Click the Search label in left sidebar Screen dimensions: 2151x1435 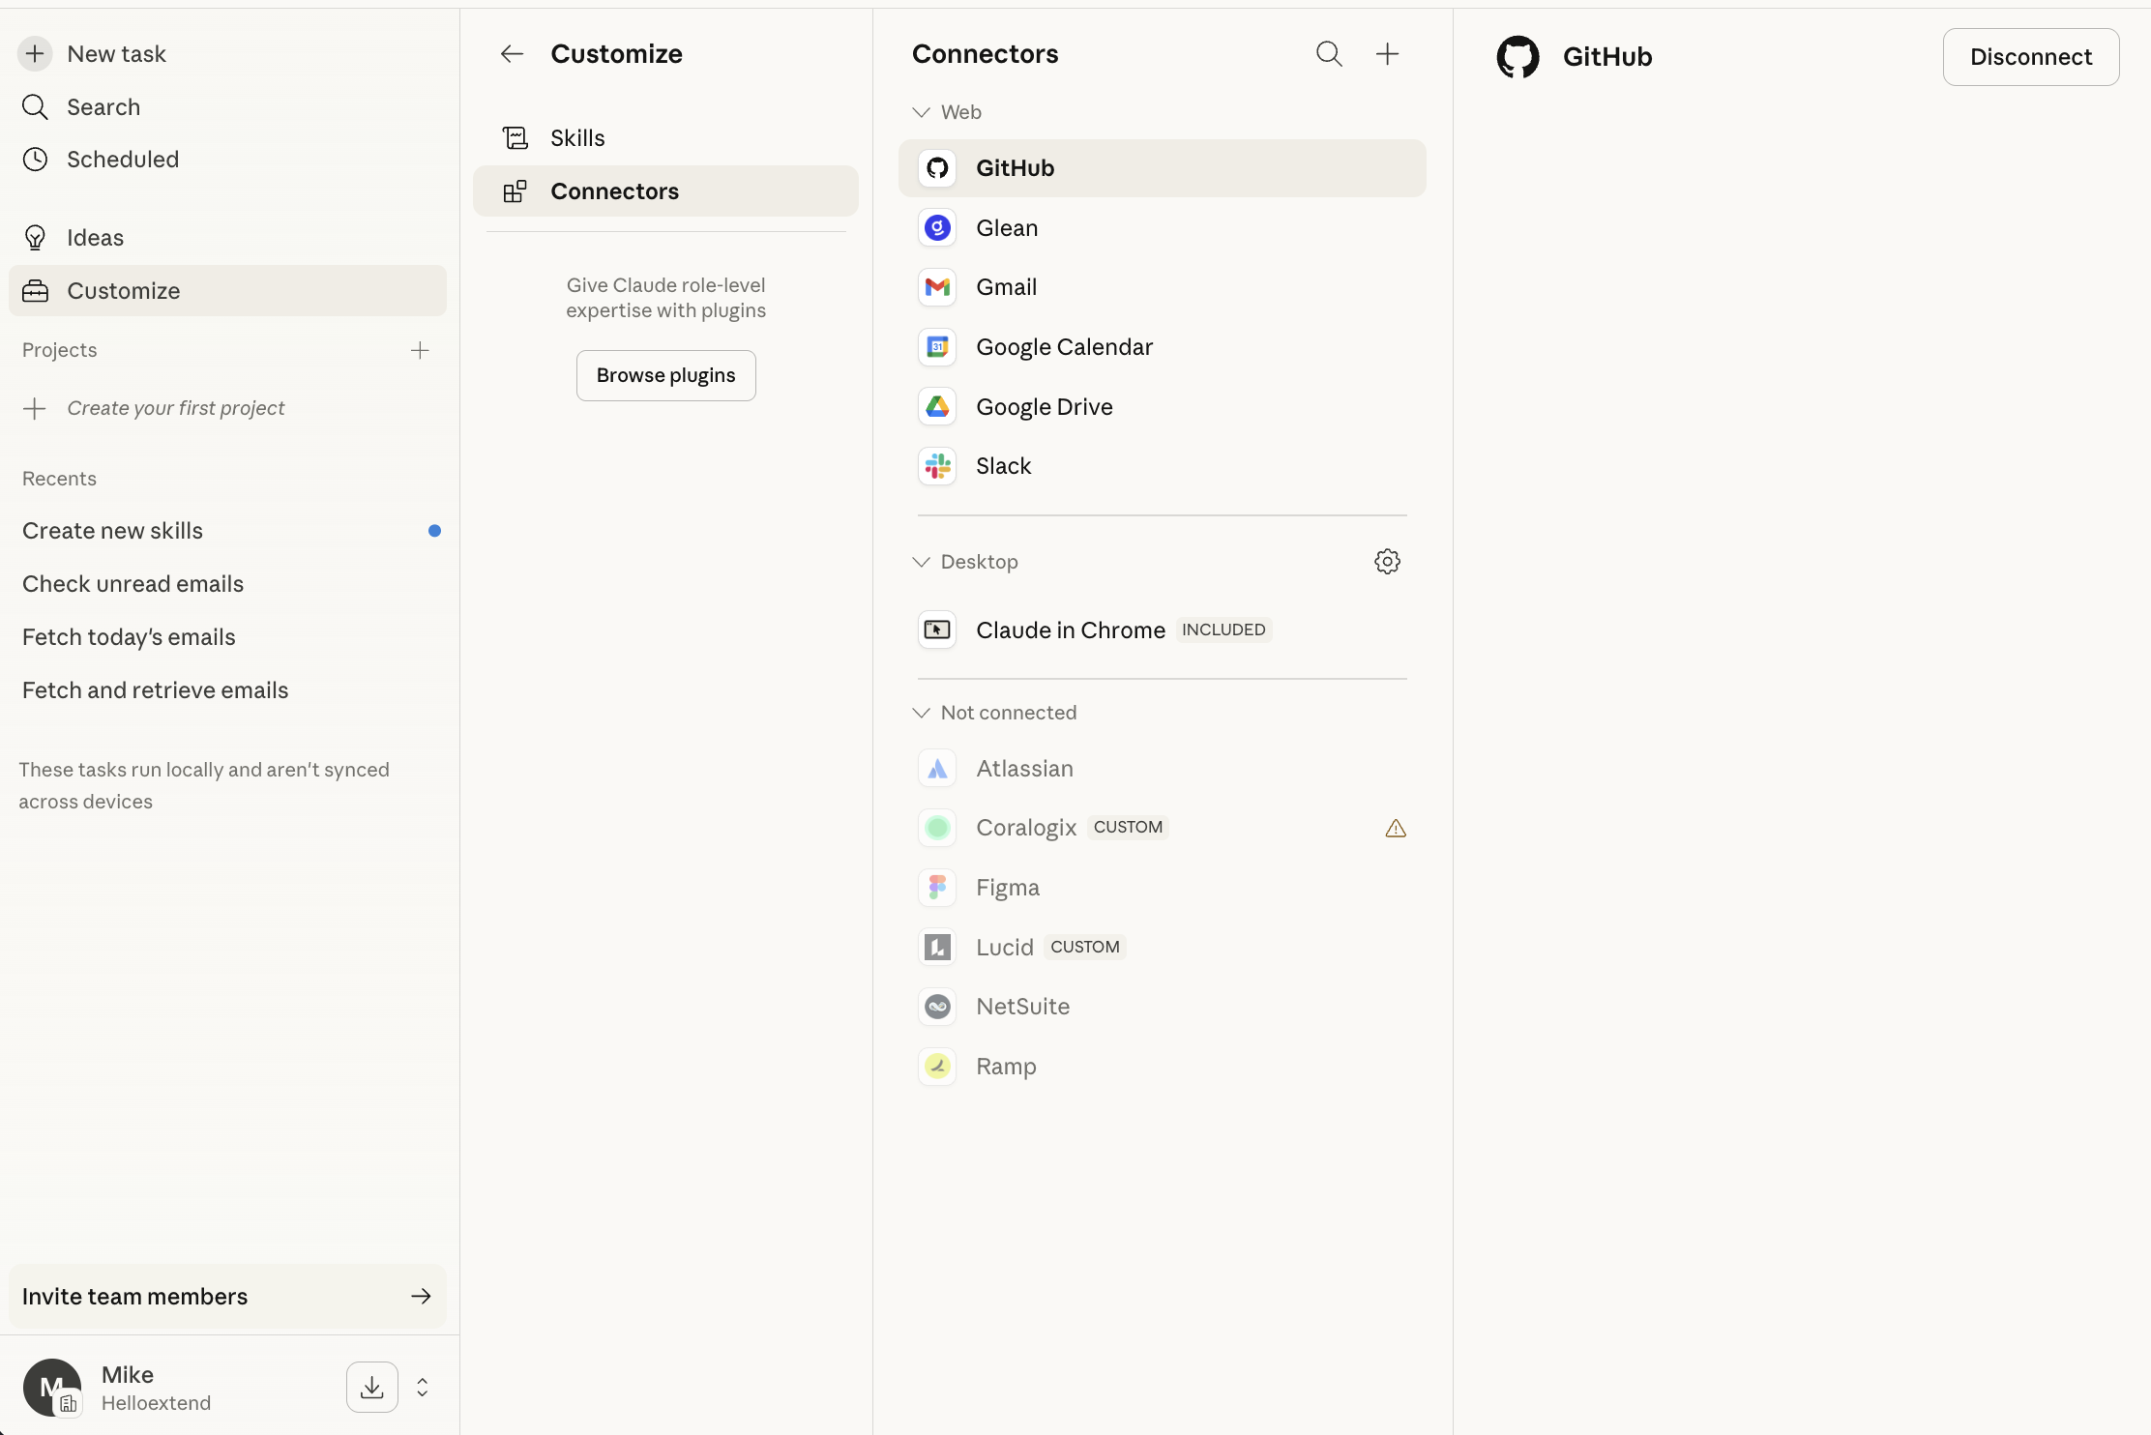[x=103, y=107]
